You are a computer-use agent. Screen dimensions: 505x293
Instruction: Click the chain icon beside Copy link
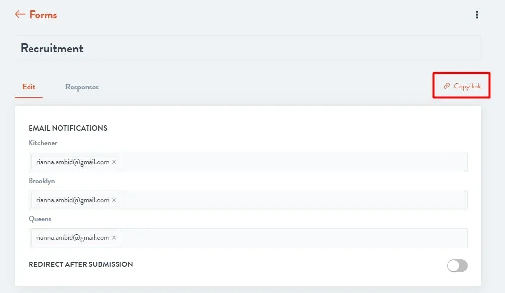click(446, 86)
